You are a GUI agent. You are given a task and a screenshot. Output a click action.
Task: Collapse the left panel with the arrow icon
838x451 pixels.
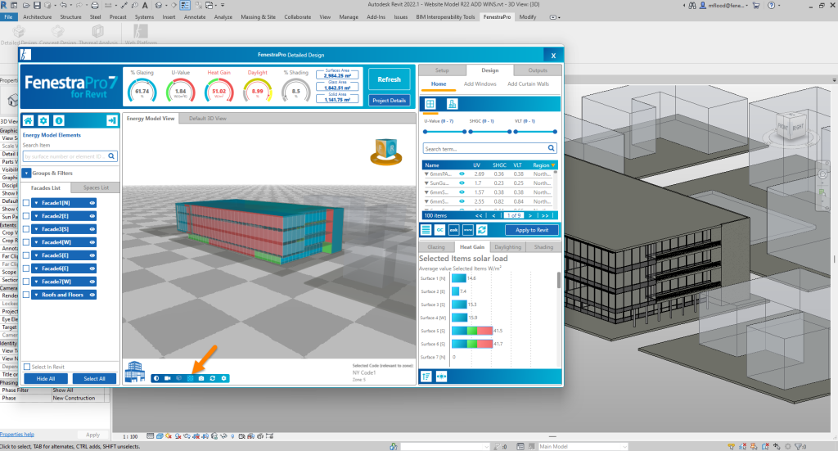[x=111, y=121]
